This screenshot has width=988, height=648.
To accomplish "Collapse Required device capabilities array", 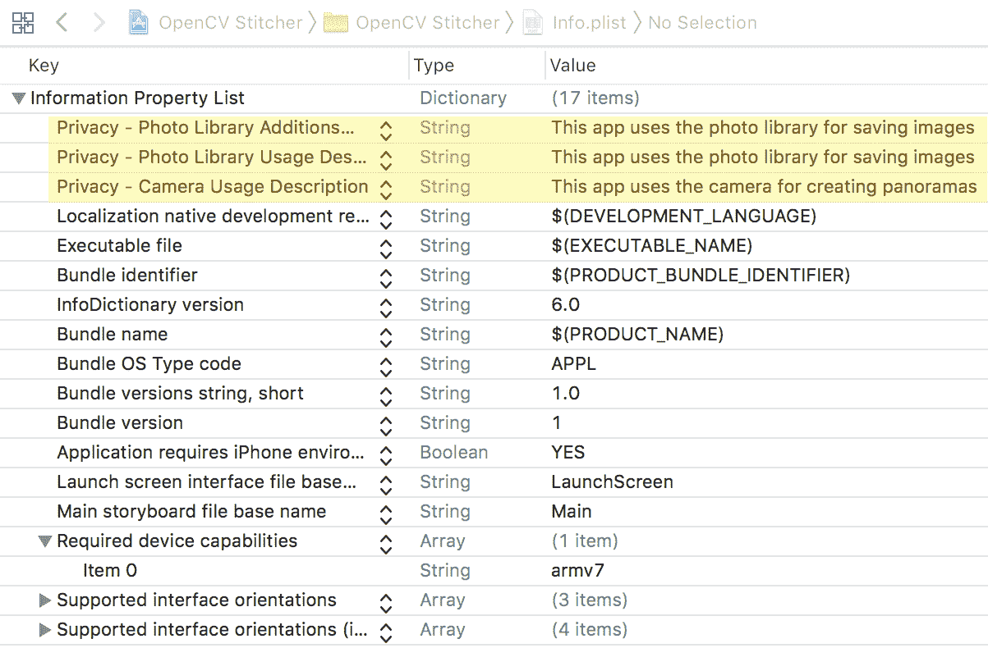I will point(45,541).
